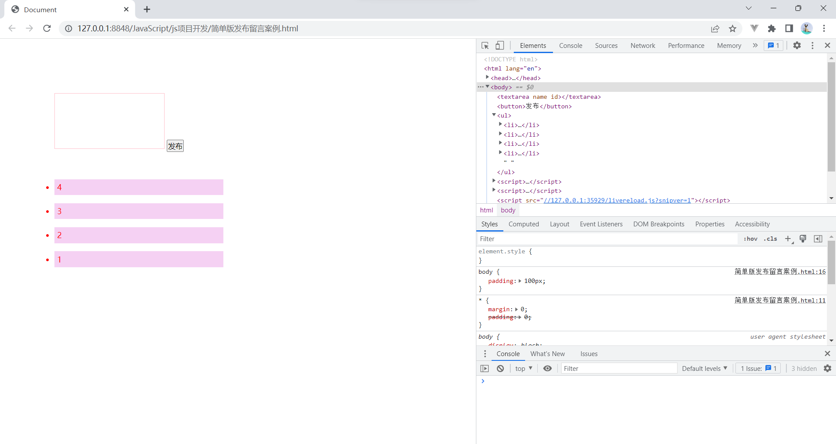
Task: Collapse the ul element node
Action: pos(494,115)
